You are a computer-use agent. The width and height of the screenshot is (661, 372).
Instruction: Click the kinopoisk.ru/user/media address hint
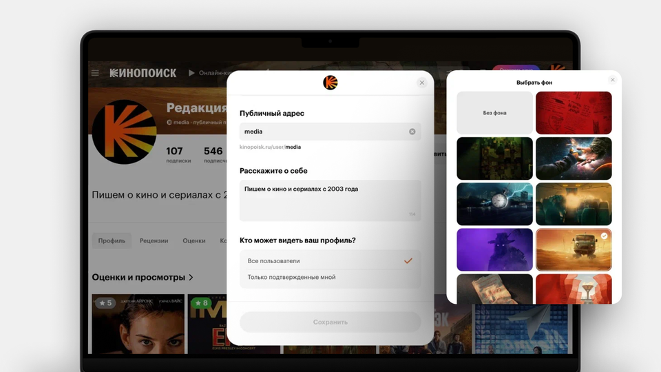click(270, 147)
